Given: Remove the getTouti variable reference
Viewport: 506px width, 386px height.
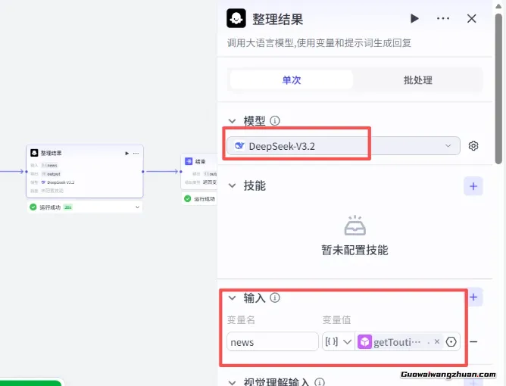Looking at the screenshot, I should click(437, 341).
